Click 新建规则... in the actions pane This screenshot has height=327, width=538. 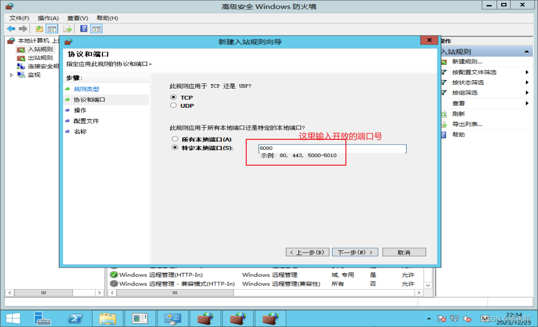(x=467, y=62)
